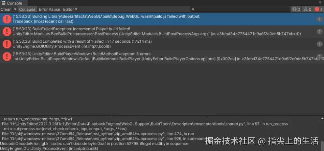Viewport: 324px width, 151px height.
Task: Click the 'ret = subprocess.run' detail line
Action: pos(65,129)
